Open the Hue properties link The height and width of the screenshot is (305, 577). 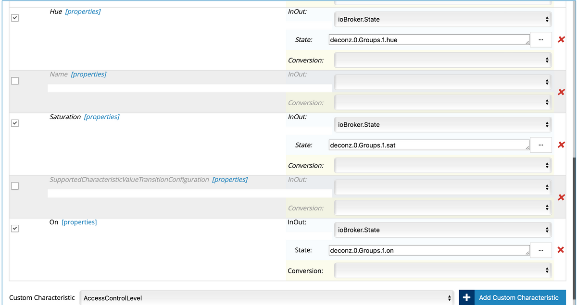(83, 12)
